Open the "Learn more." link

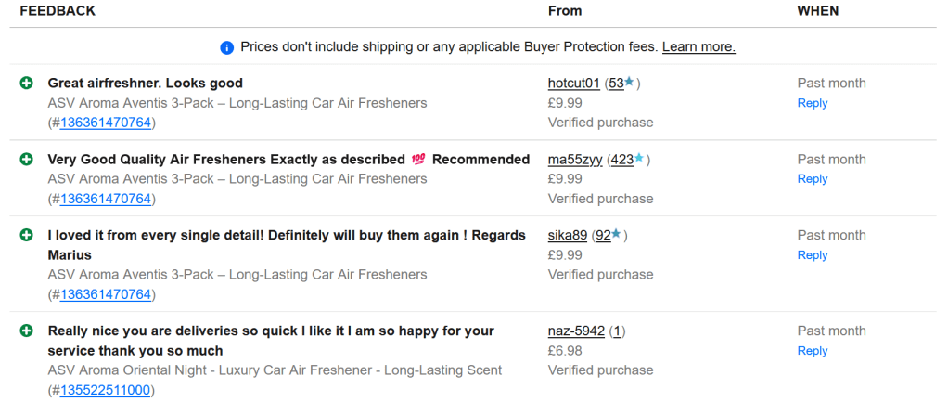(x=698, y=46)
